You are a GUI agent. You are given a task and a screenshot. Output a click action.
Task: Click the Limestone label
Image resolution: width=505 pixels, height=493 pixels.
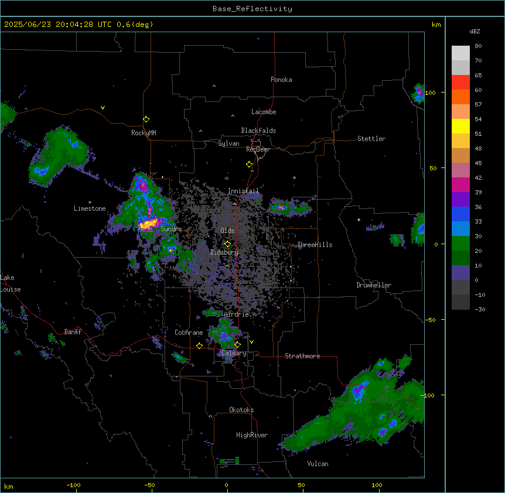coord(90,208)
